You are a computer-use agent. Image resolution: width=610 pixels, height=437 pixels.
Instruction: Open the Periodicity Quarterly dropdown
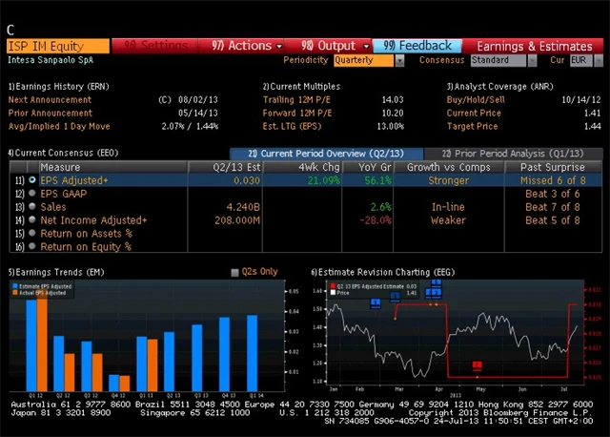[368, 60]
